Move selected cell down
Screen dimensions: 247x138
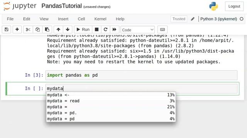pyautogui.click(x=68, y=30)
